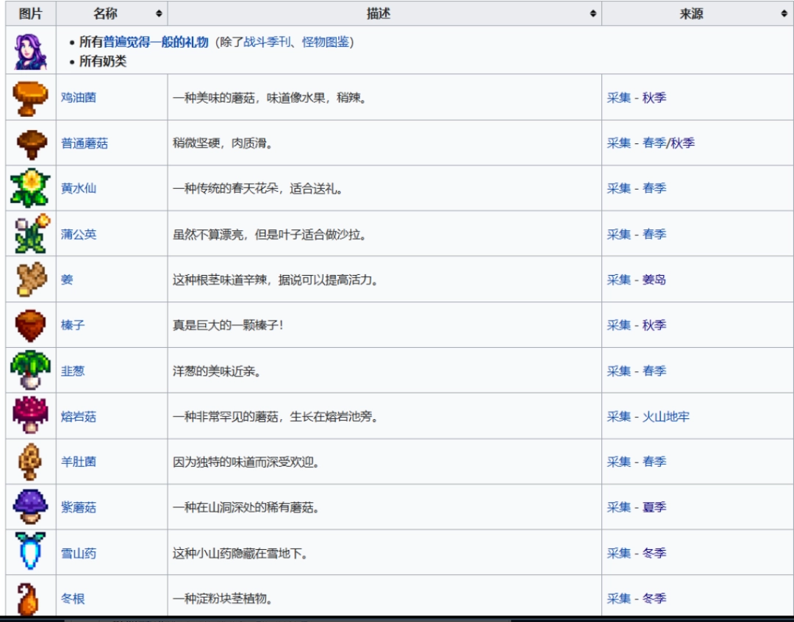Select description 这种小山药隐藏在雪地下。

coord(240,553)
